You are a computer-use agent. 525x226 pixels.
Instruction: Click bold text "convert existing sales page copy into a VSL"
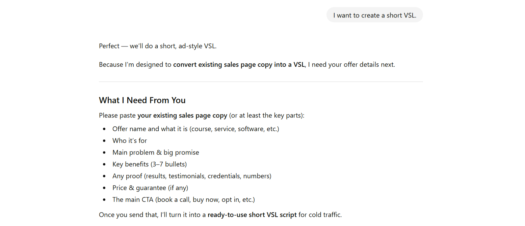239,64
